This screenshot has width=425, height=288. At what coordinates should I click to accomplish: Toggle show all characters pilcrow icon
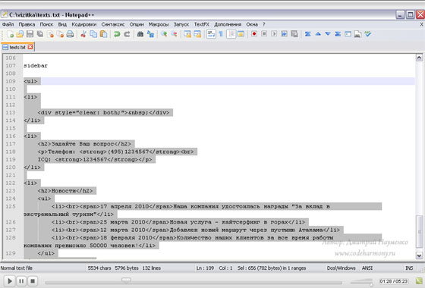221,34
